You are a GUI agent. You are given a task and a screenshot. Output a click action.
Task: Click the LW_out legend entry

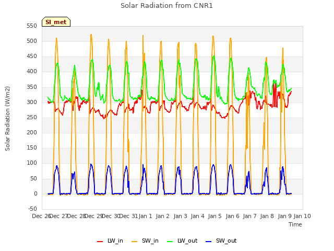(182, 241)
